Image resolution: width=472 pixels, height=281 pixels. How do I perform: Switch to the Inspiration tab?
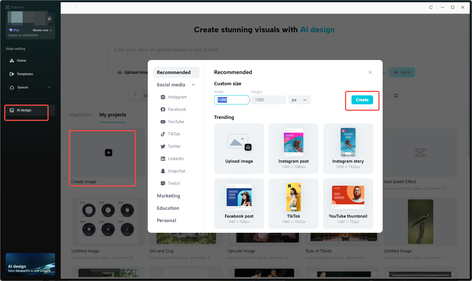coord(81,115)
